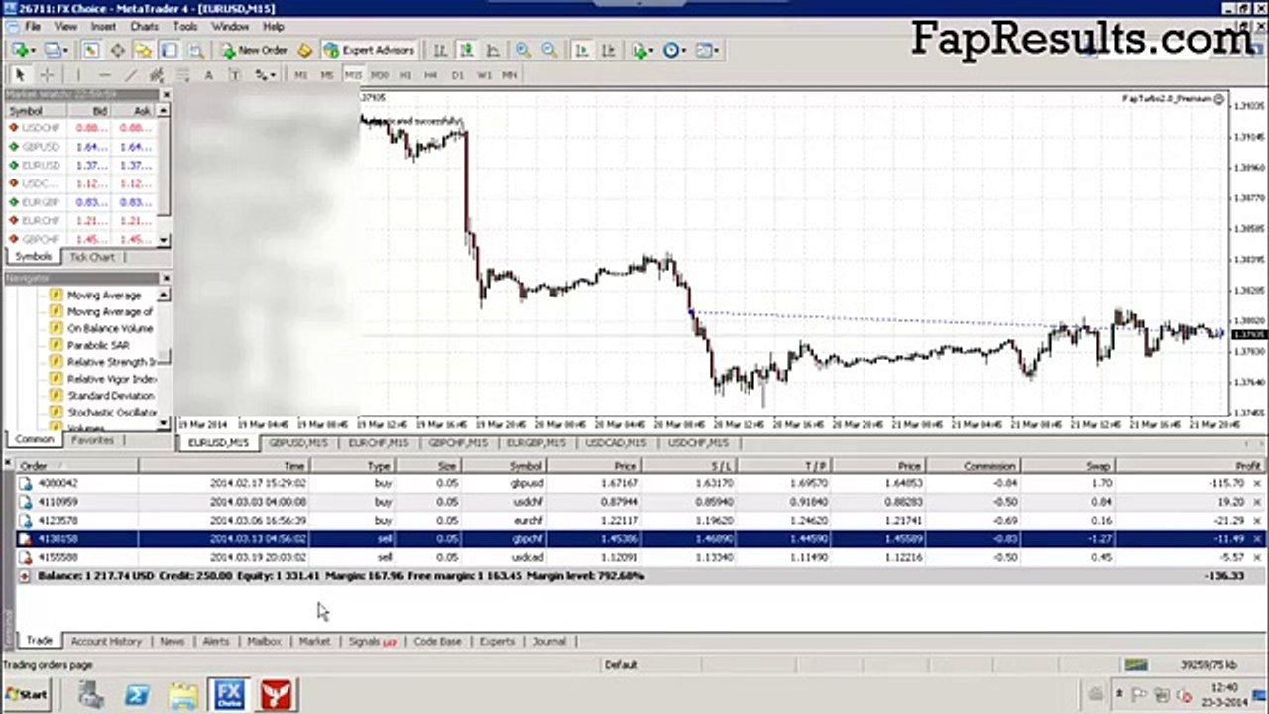Select the Text Label tool
The width and height of the screenshot is (1269, 714).
coord(234,74)
